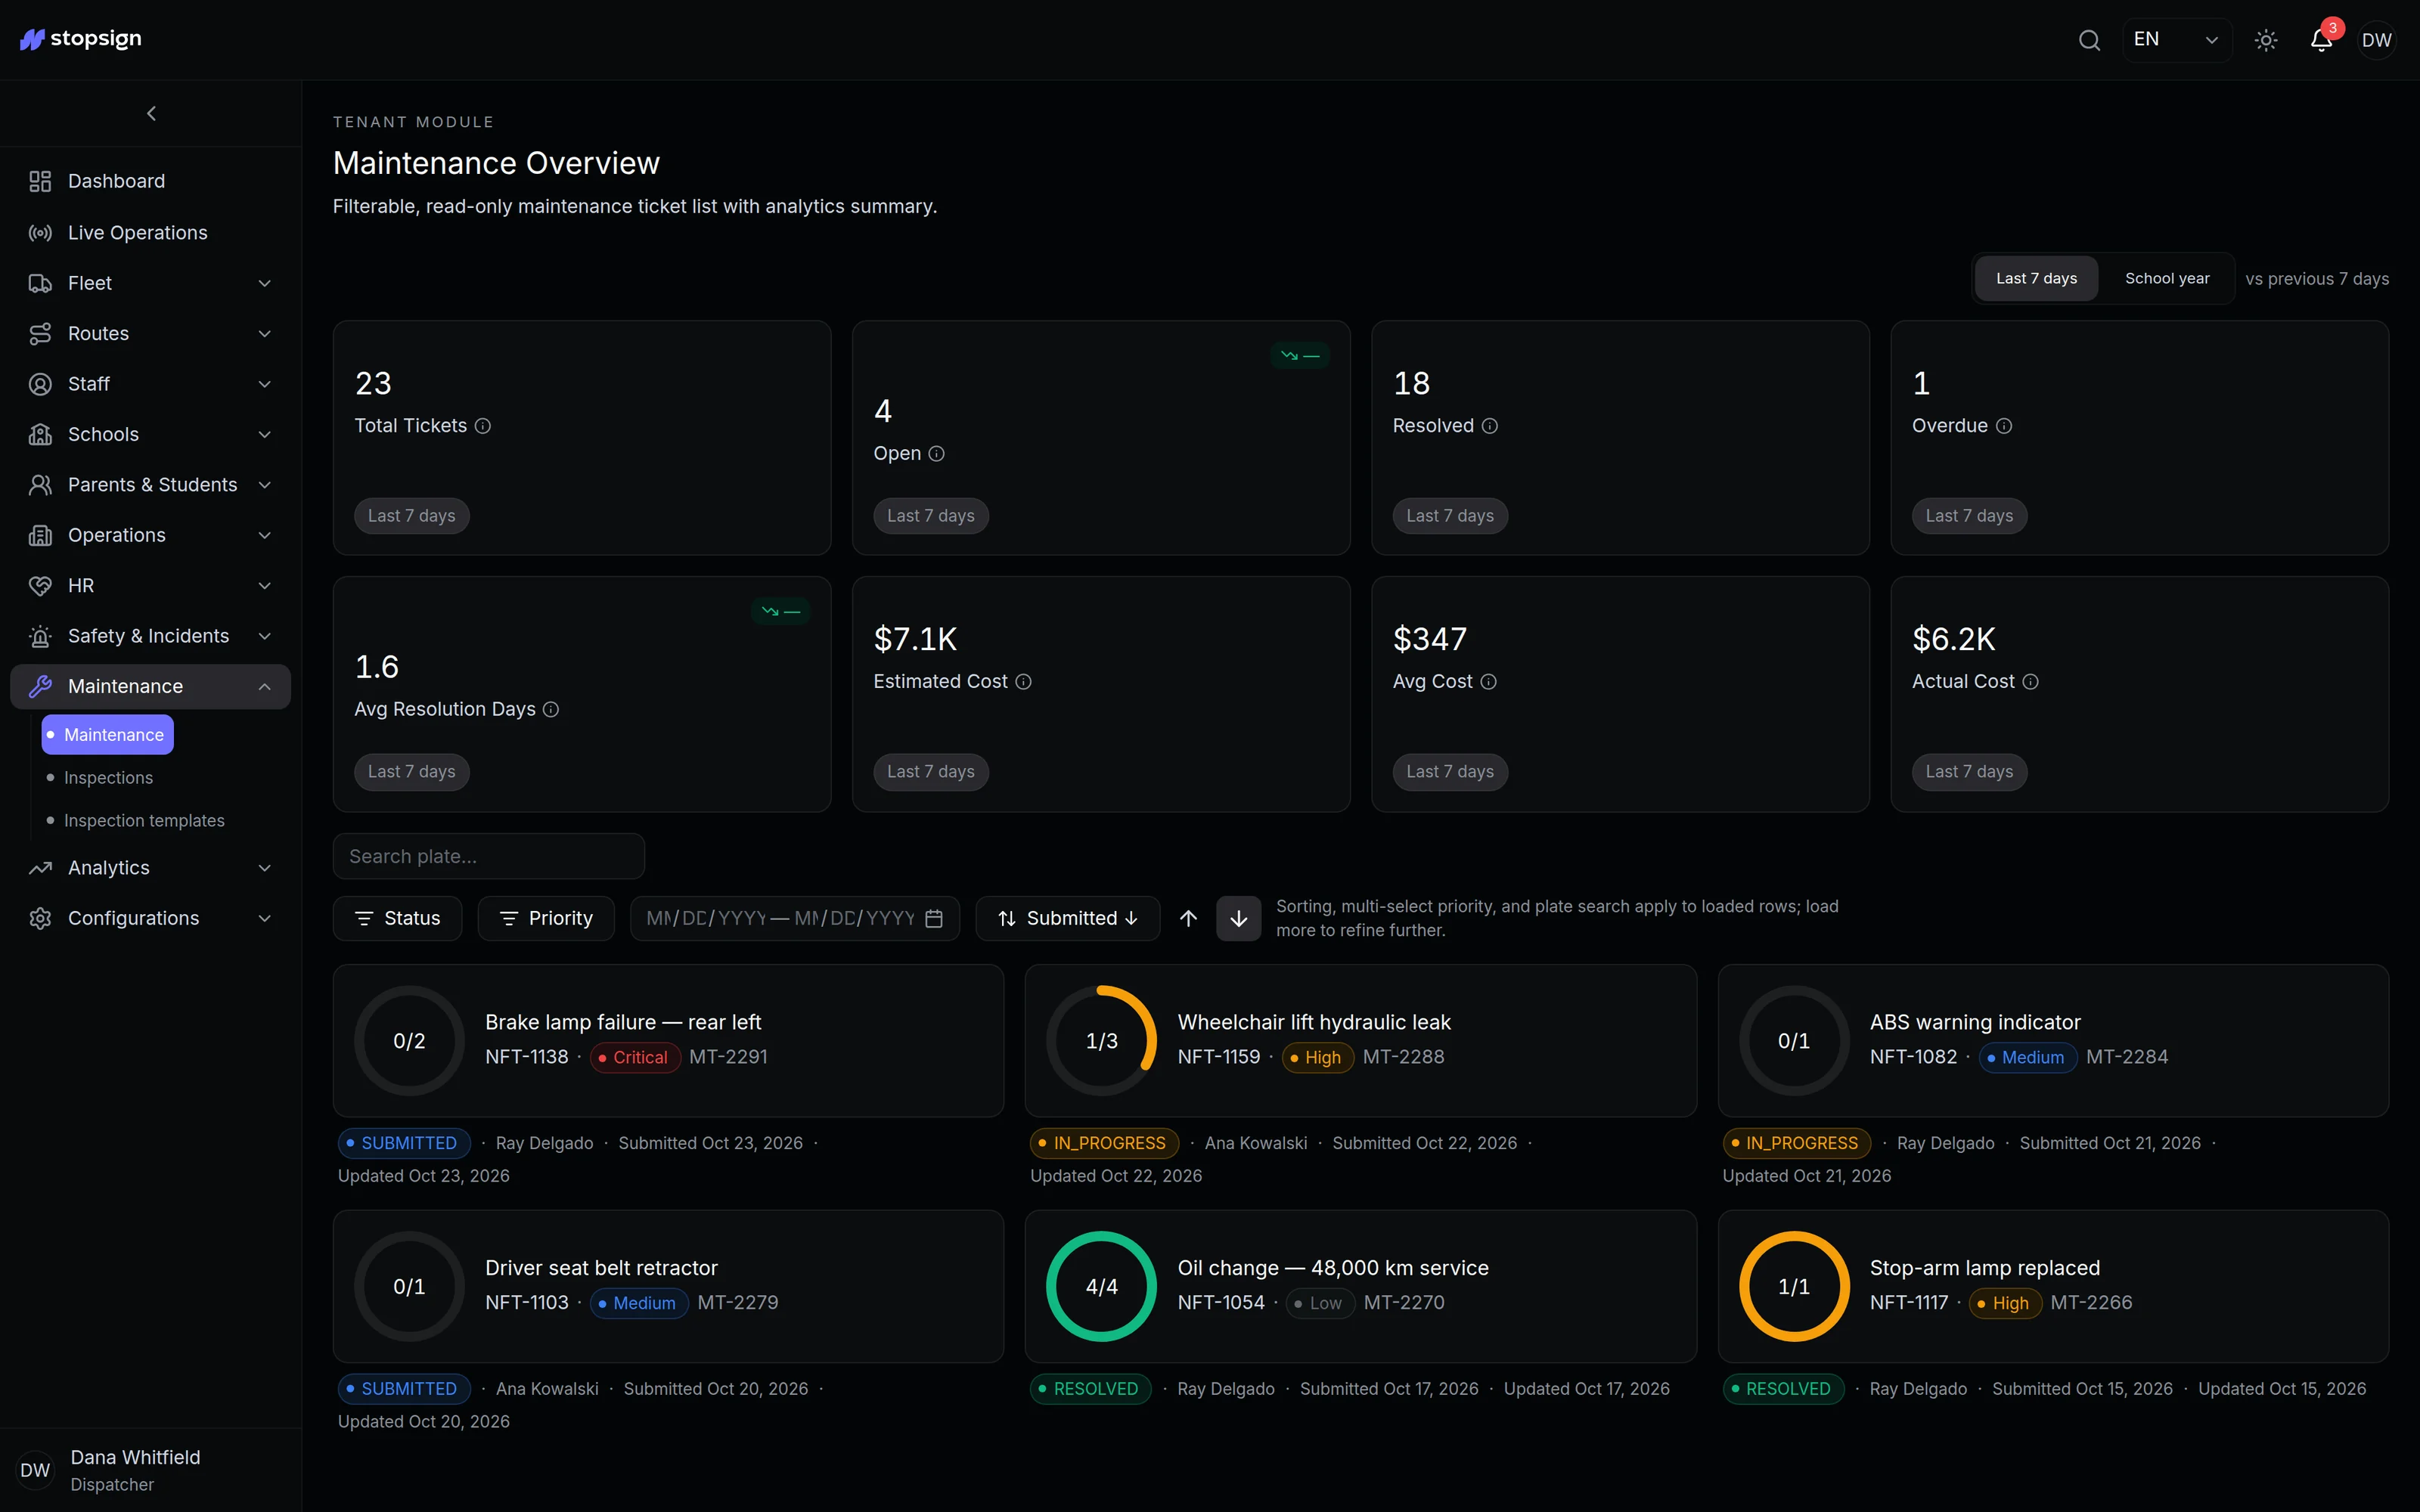Expand the Routes sidebar section
Viewport: 2420px width, 1512px height.
coord(151,333)
